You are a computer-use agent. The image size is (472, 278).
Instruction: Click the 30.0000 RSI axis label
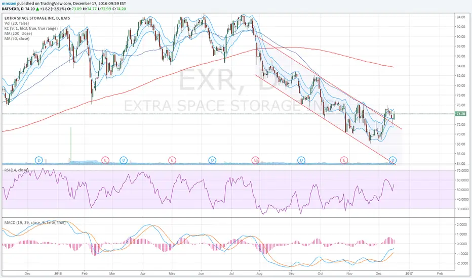click(462, 209)
